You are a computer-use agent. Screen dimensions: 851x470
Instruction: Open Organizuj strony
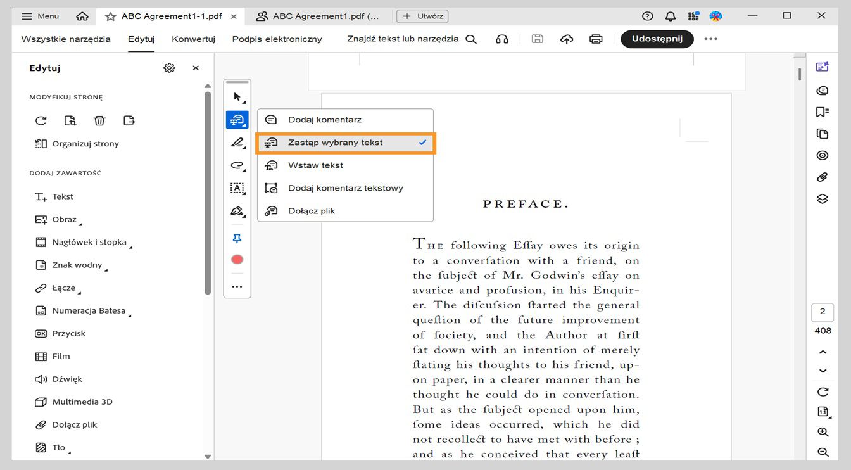[77, 144]
